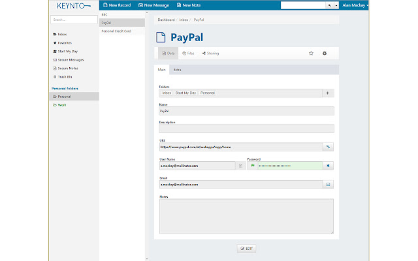The image size is (418, 261).
Task: Click the top bar search magnifier button
Action: pyautogui.click(x=329, y=5)
